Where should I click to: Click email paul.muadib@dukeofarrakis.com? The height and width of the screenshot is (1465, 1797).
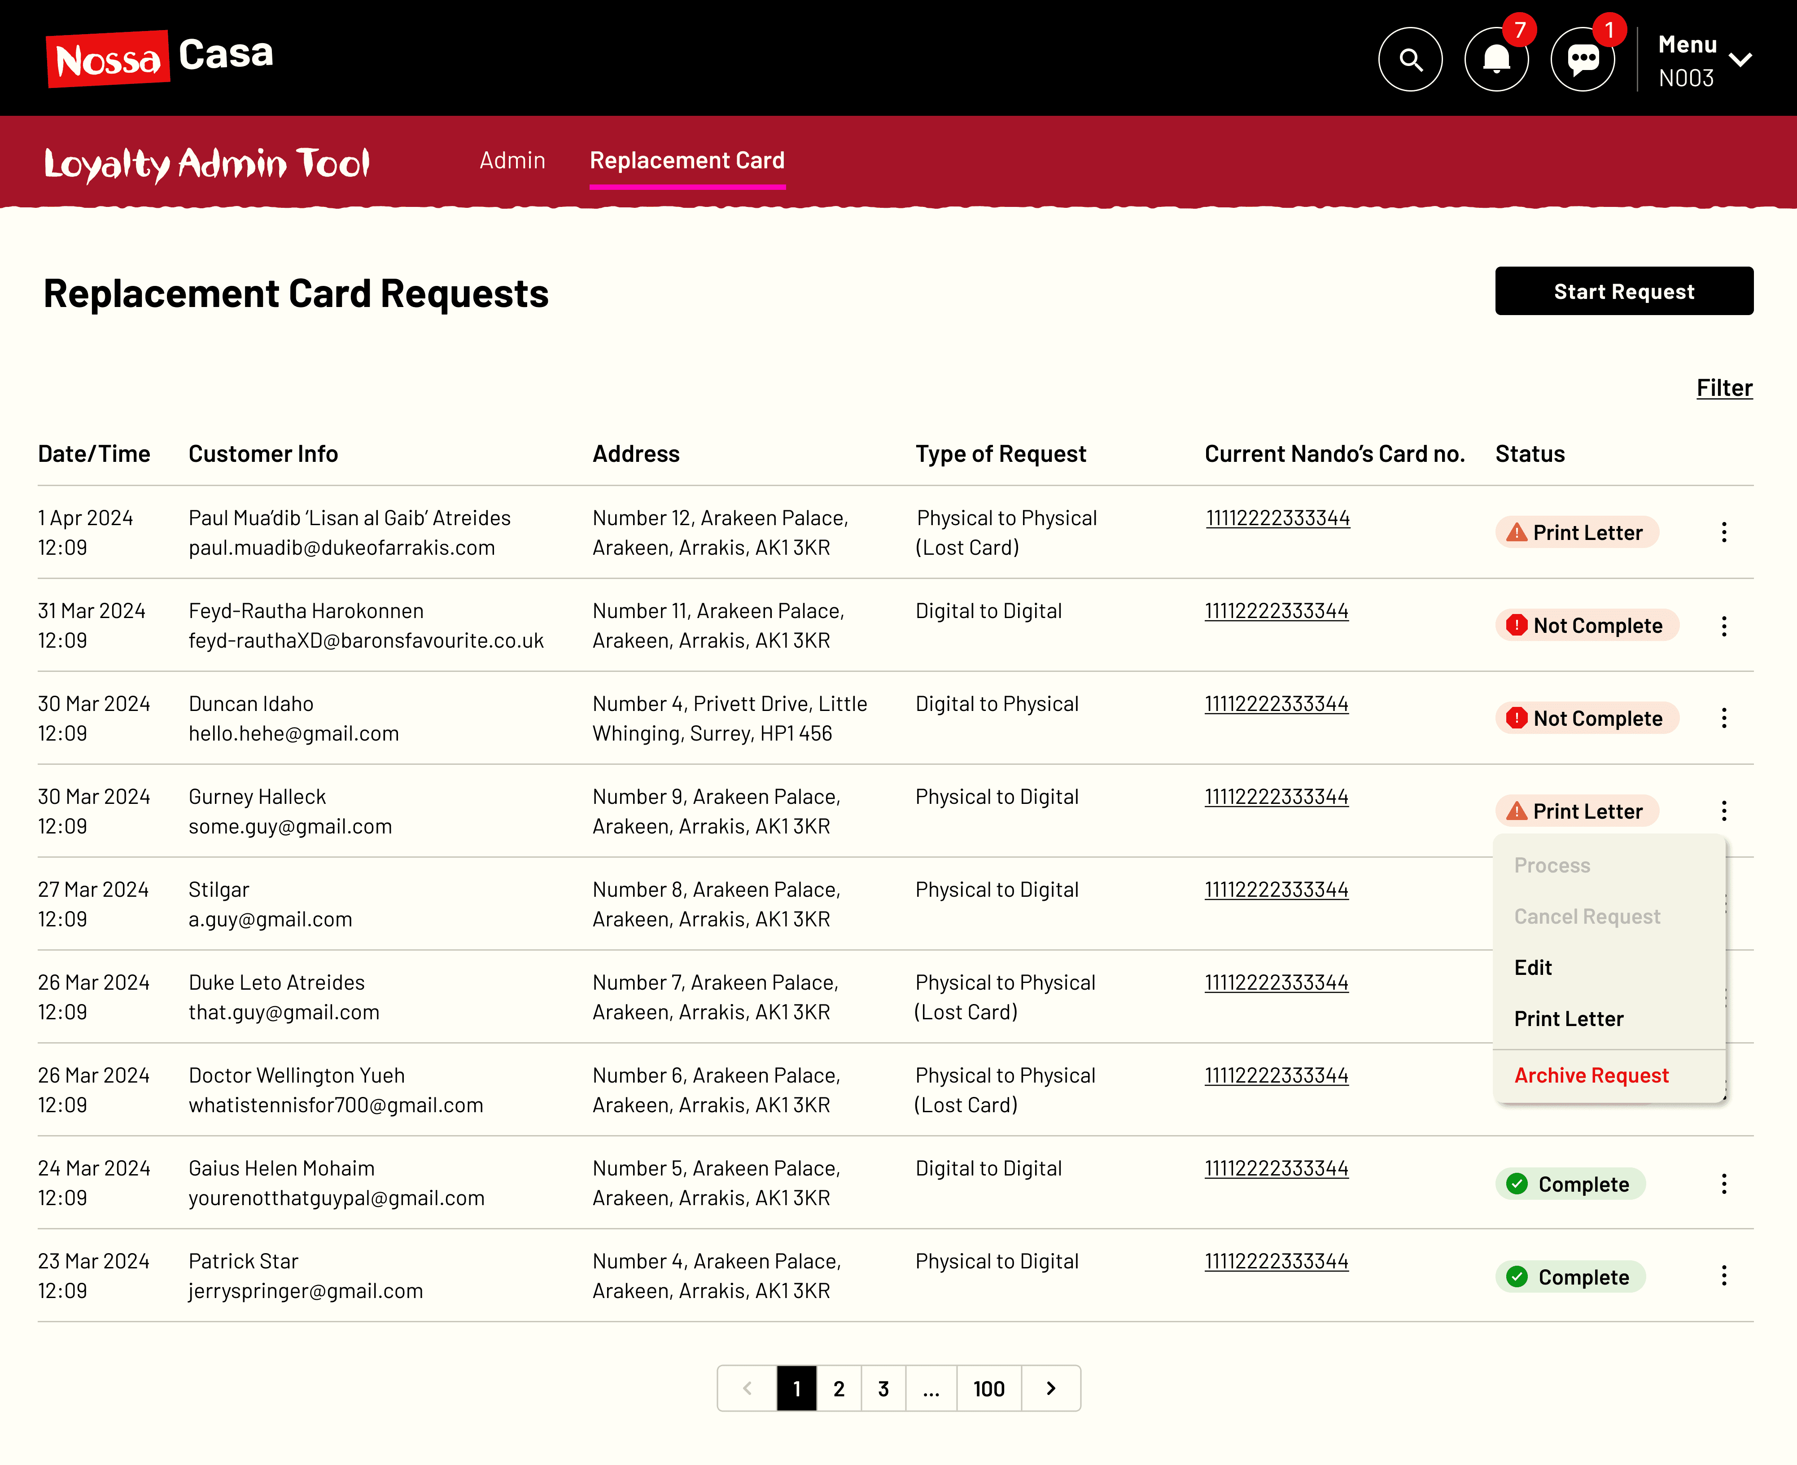tap(342, 548)
